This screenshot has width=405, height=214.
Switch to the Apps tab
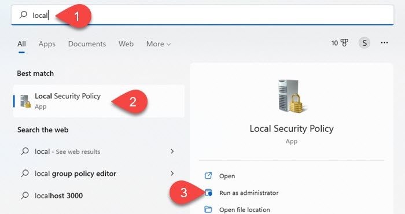[x=47, y=44]
